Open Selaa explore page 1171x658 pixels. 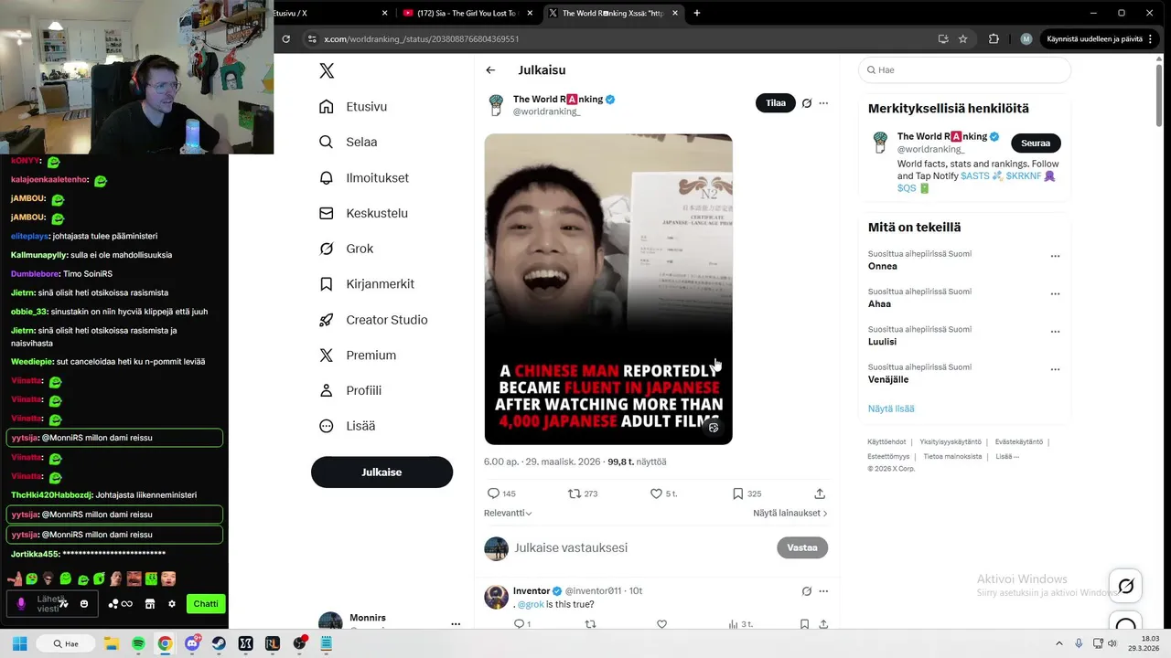[x=348, y=143]
